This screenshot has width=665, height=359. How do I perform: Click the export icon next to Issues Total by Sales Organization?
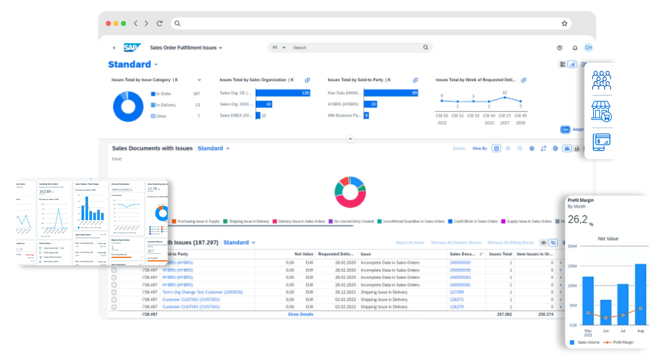click(307, 80)
